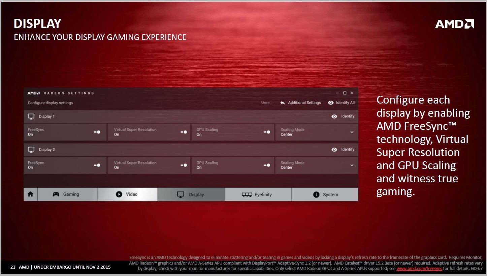This screenshot has width=487, height=276.
Task: Click the Additional Settings arrow icon
Action: pyautogui.click(x=283, y=103)
